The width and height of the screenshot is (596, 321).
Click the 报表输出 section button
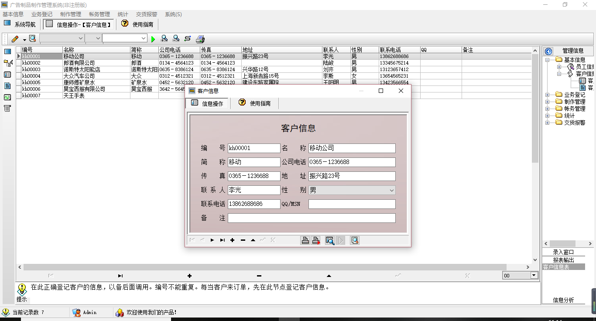tap(563, 260)
